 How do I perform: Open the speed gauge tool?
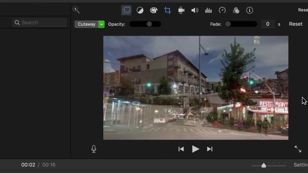click(x=222, y=10)
